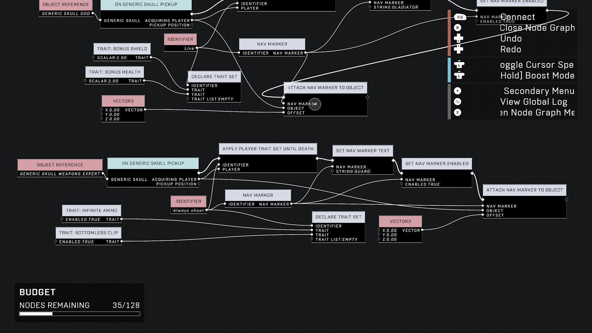Open the Live value on the Identifier node
Image resolution: width=592 pixels, height=333 pixels.
click(x=189, y=48)
